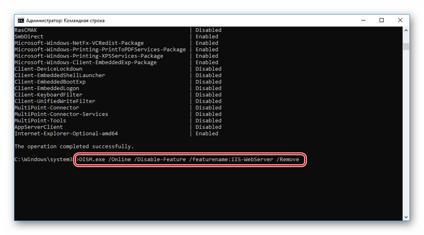424x235 pixels.
Task: Click the DISM.exe command text
Action: click(x=190, y=159)
